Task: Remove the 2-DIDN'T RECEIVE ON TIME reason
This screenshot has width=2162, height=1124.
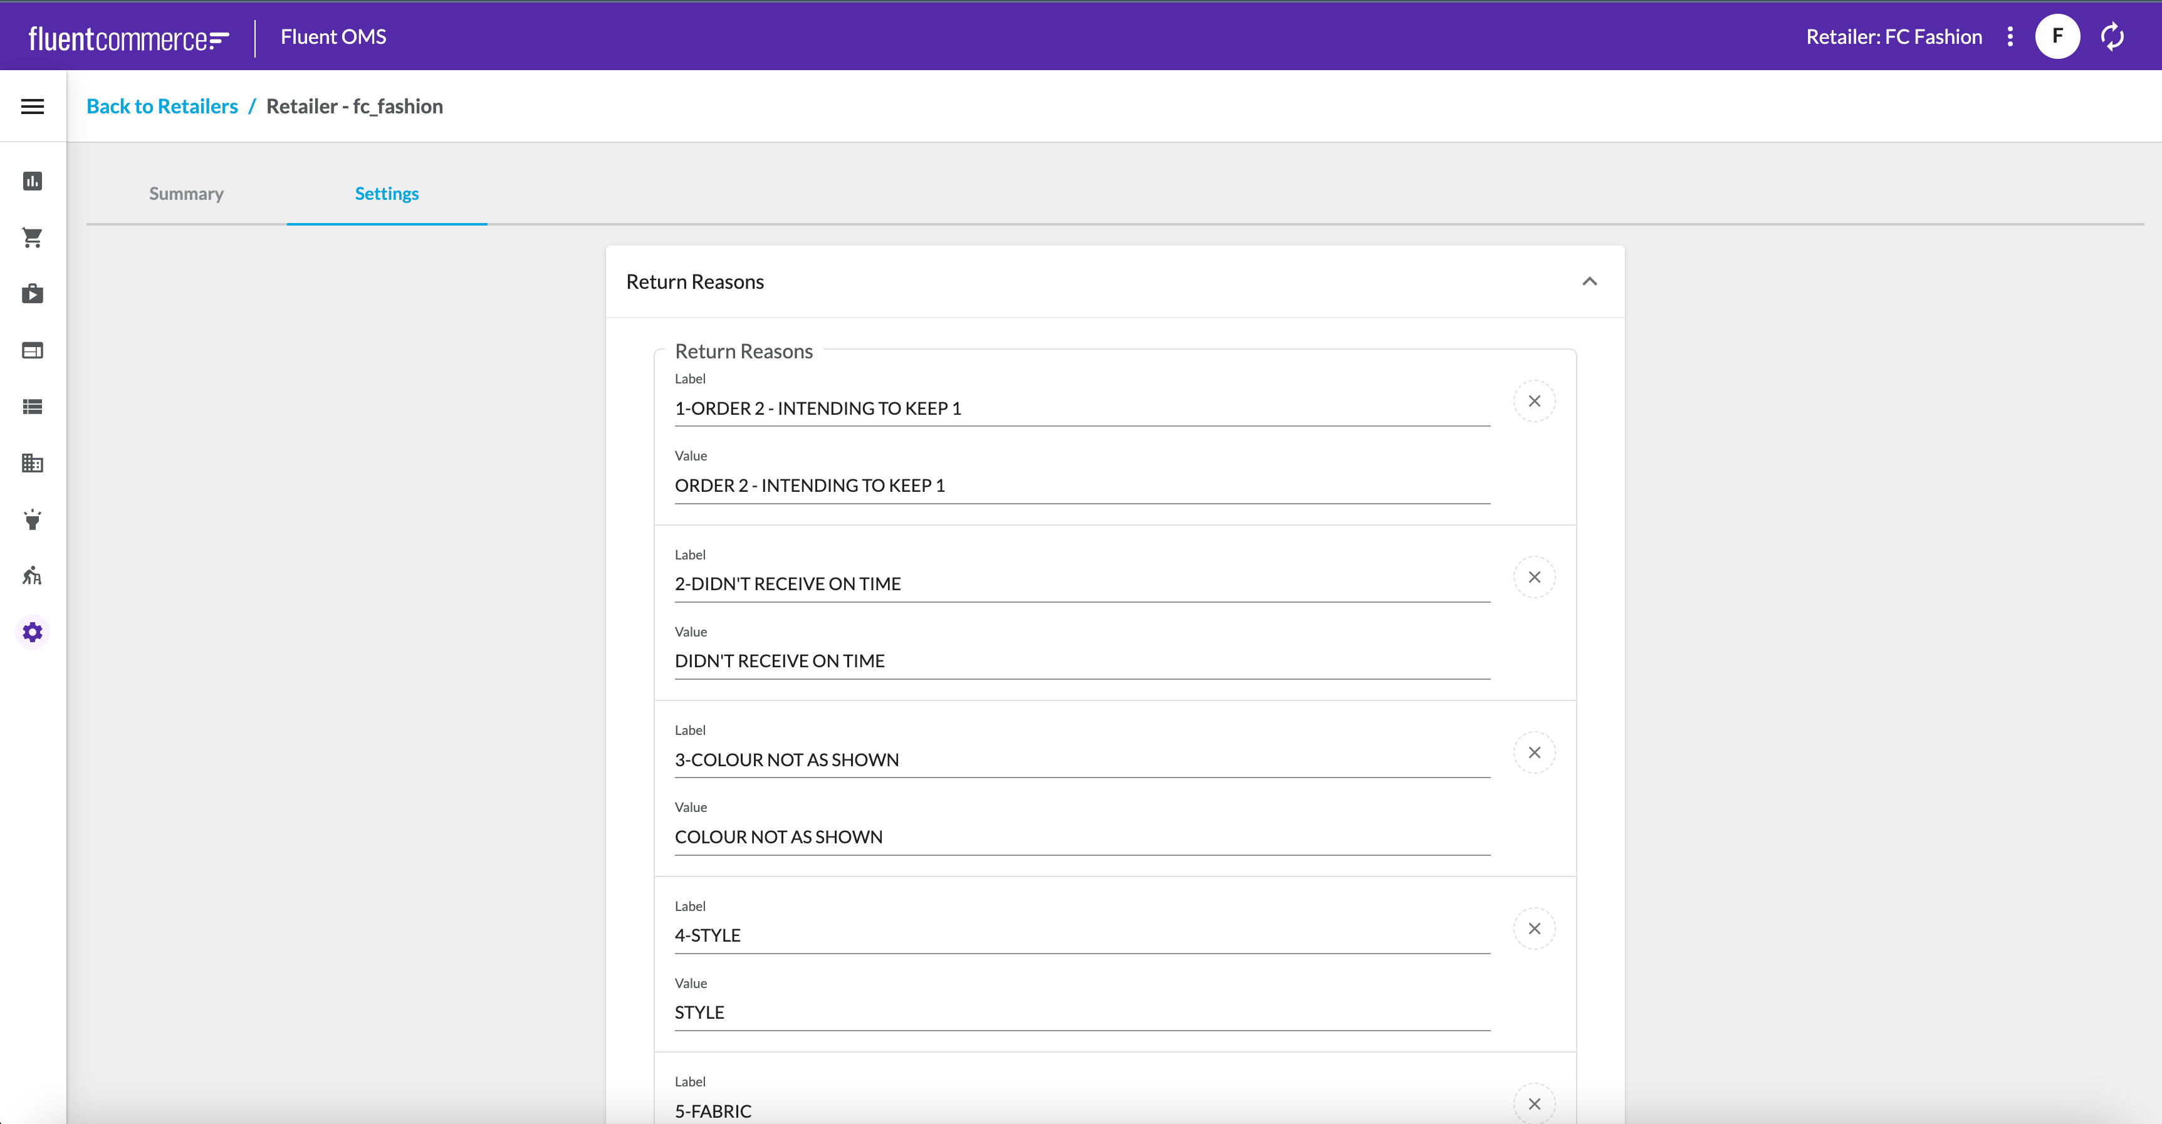Action: 1534,577
